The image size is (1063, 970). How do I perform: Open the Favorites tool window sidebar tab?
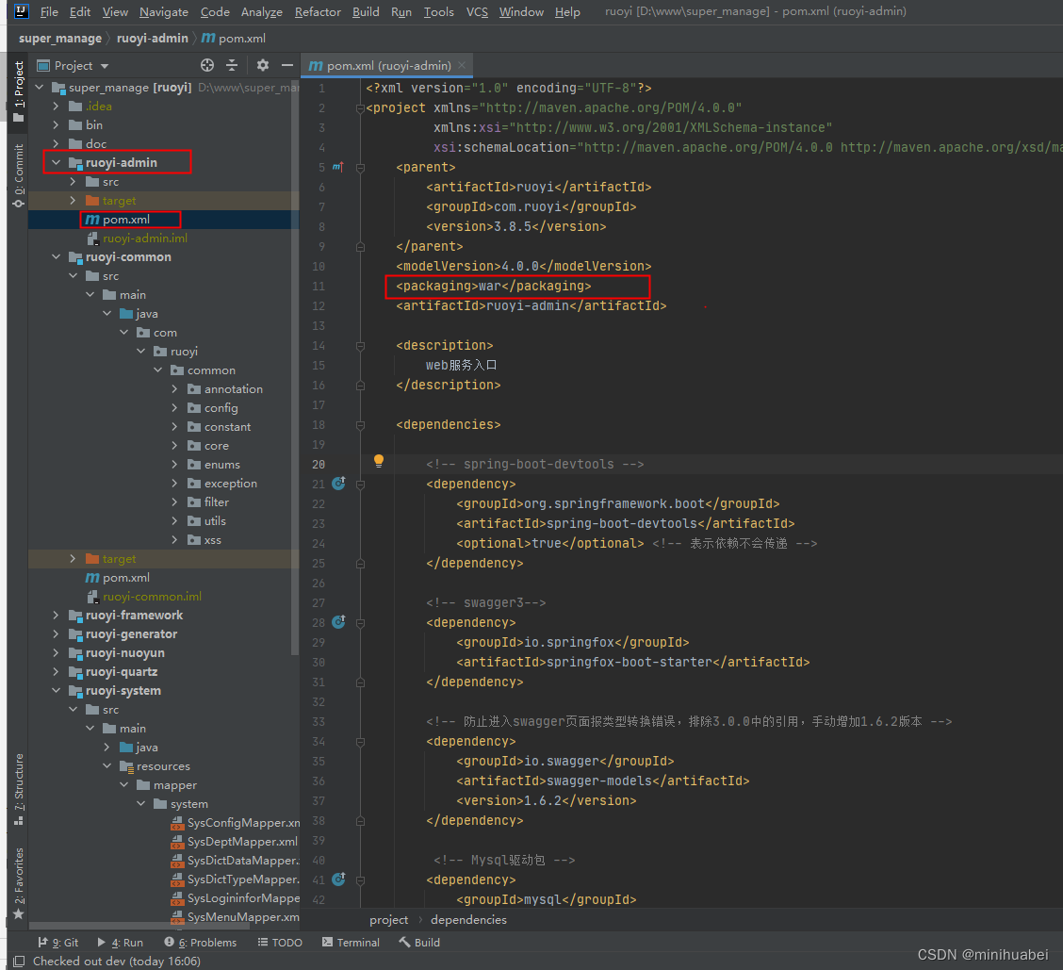(18, 883)
